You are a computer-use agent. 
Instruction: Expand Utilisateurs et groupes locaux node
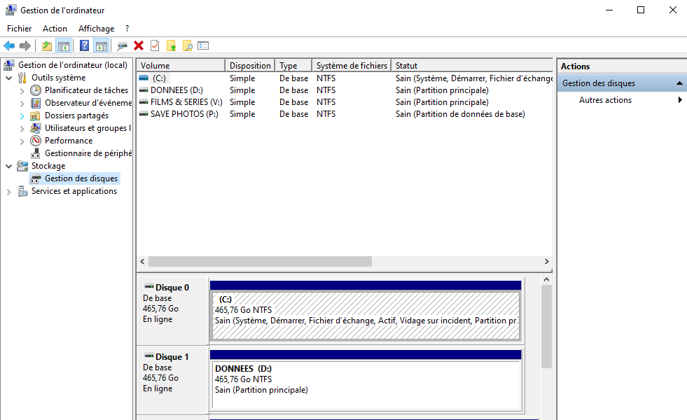[22, 128]
